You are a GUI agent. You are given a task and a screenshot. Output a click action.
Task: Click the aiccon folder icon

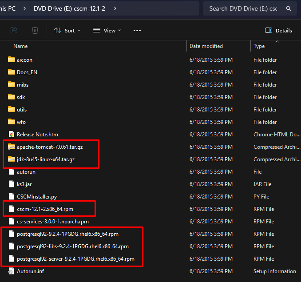[x=12, y=60]
